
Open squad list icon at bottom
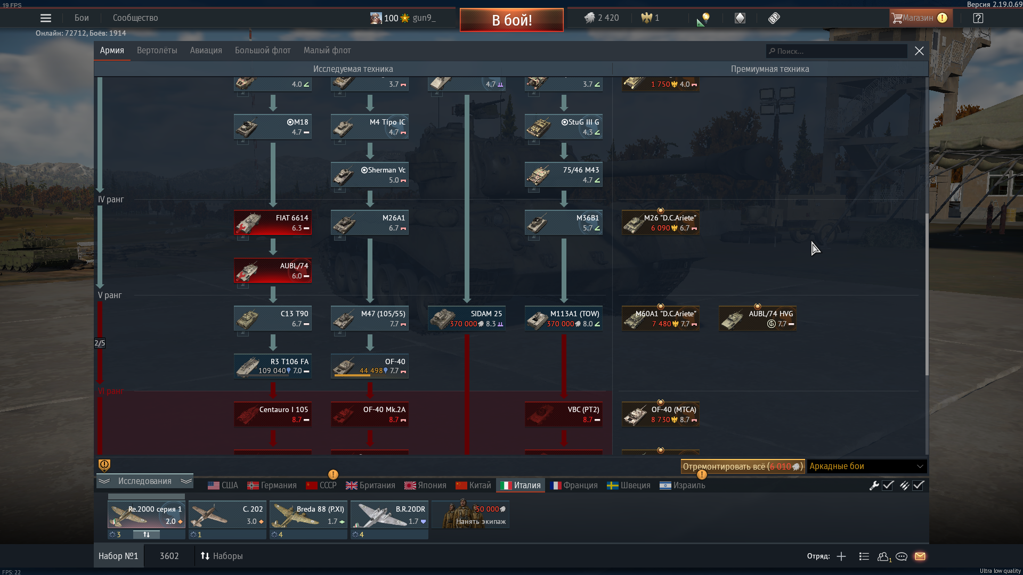coord(864,556)
